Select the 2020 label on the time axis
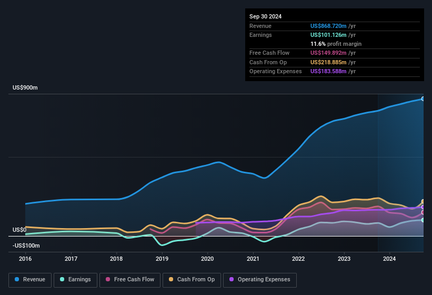Screen dimensions: 432x295 click(207, 259)
